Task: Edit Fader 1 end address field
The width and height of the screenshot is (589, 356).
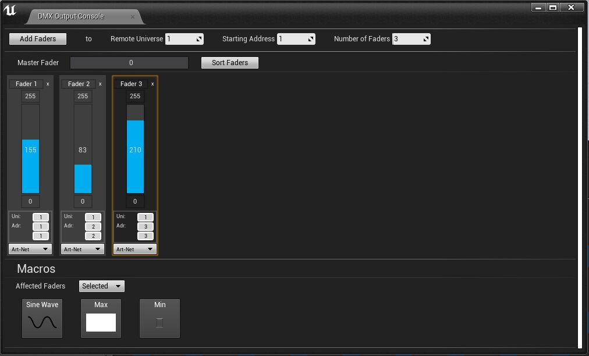Action: [x=41, y=236]
